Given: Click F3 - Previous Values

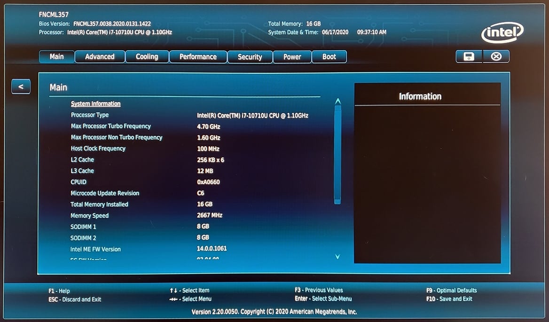Looking at the screenshot, I should (x=319, y=290).
